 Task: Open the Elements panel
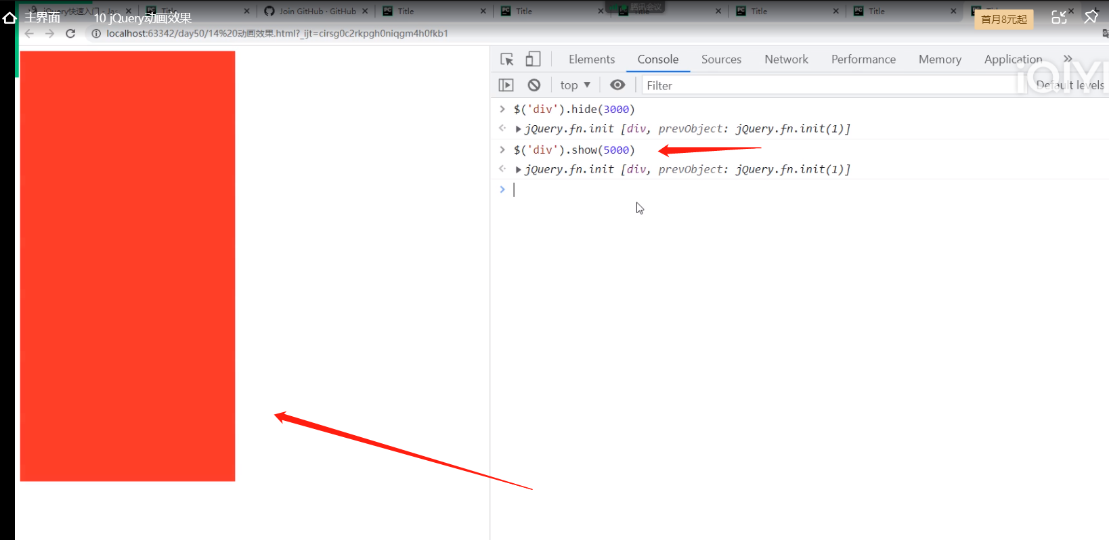592,60
